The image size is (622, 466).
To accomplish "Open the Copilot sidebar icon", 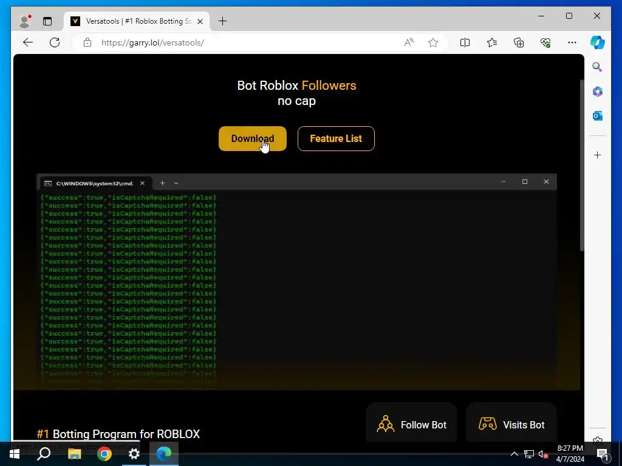I will 598,42.
